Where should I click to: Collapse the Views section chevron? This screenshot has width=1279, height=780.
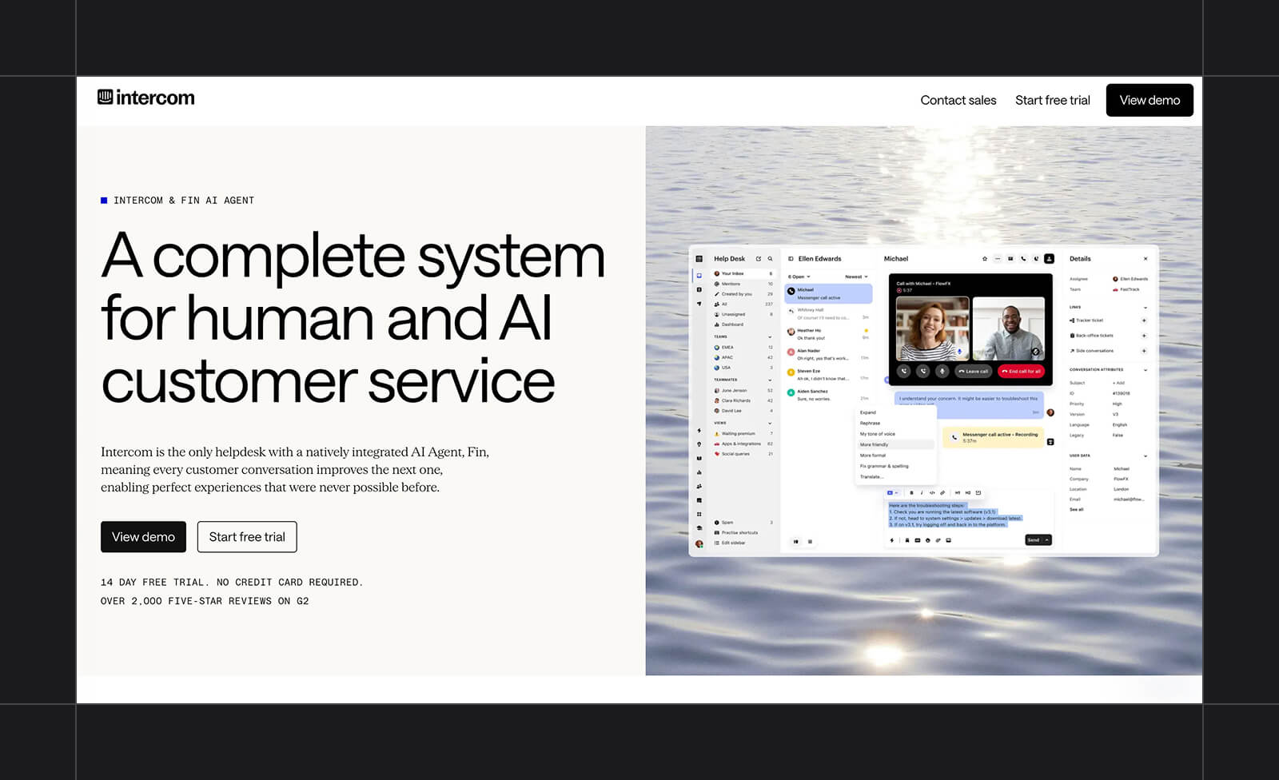(770, 423)
